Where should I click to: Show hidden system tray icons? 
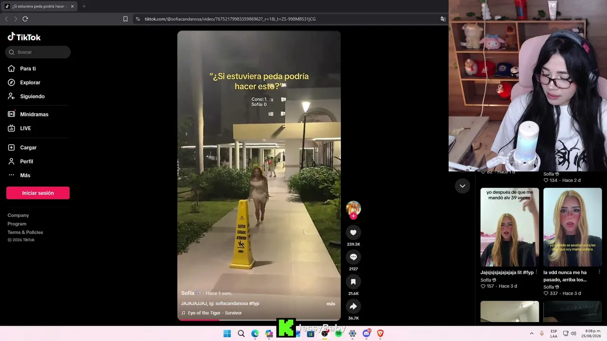tap(532, 333)
